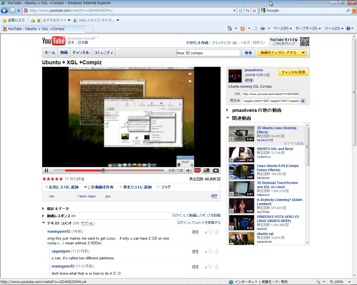Viewport: 357px width, 285px height.
Task: Open the セーフティ(S) menu
Action: pyautogui.click(x=308, y=28)
